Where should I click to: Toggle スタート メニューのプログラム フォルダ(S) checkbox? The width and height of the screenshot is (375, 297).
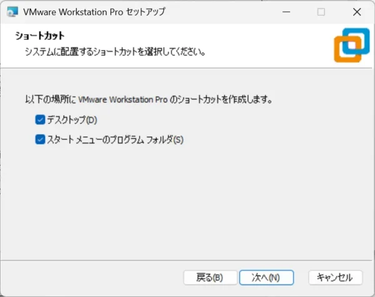40,139
